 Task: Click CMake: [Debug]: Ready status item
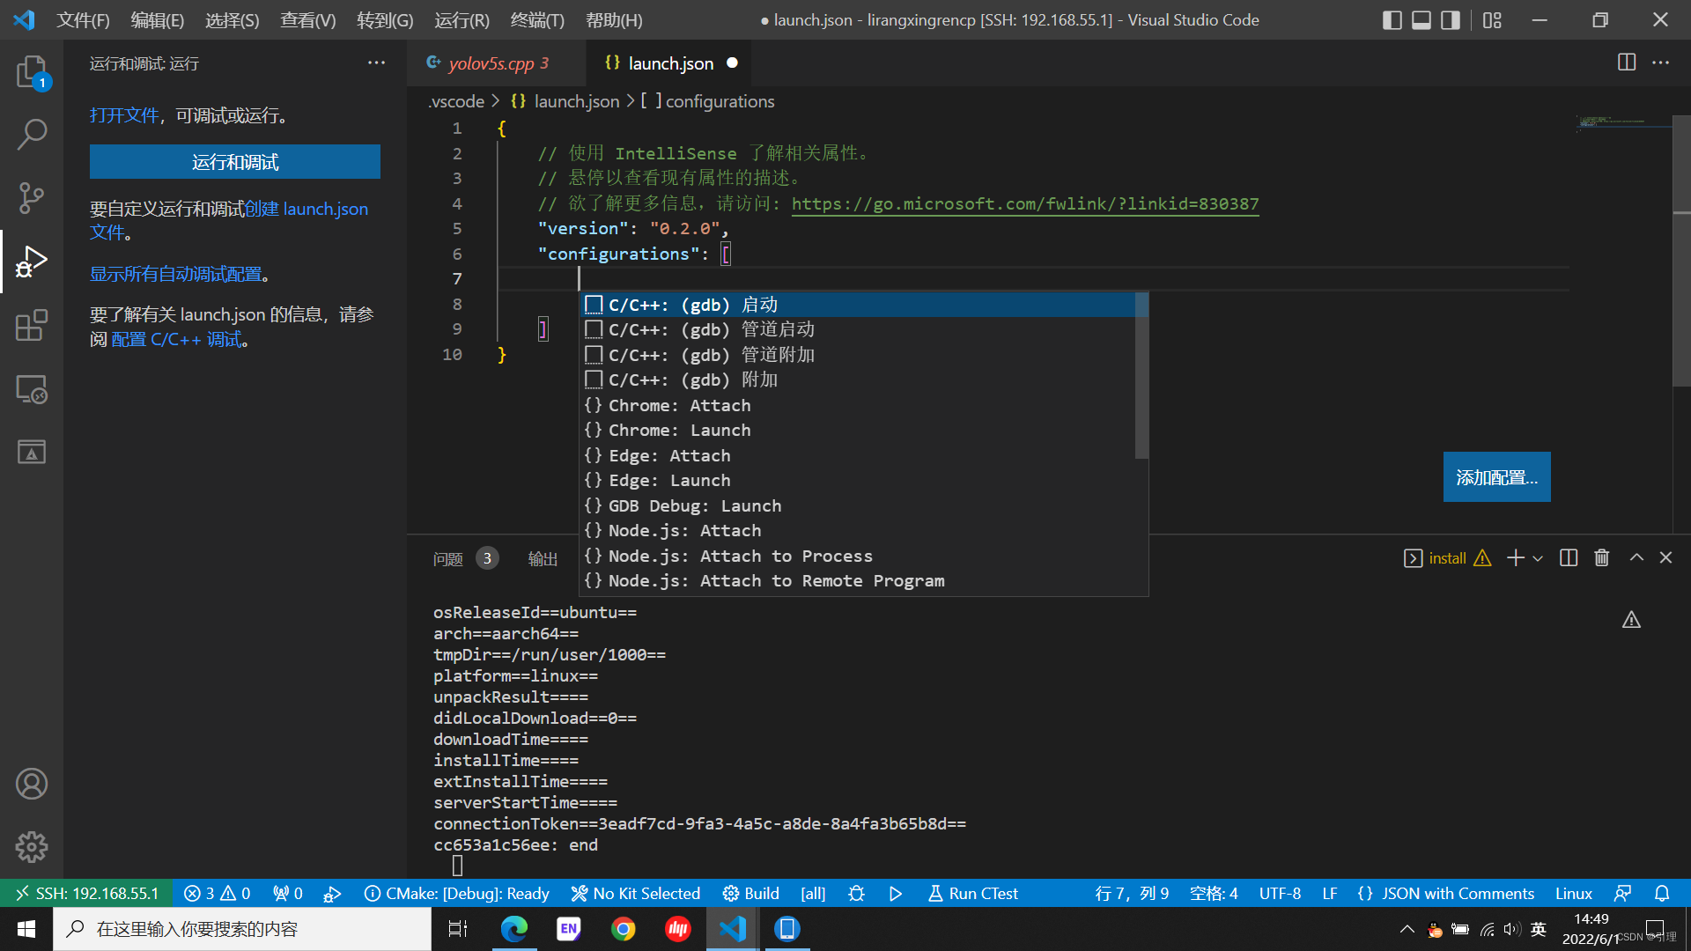[x=457, y=894]
